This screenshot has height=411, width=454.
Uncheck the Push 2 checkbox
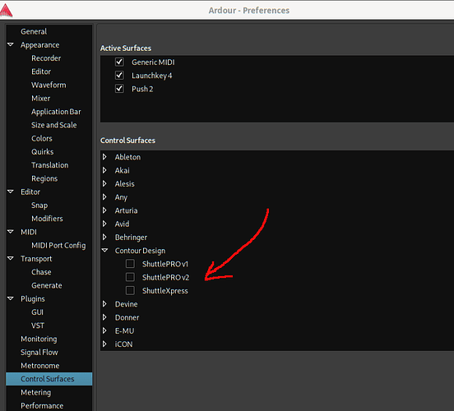click(119, 89)
